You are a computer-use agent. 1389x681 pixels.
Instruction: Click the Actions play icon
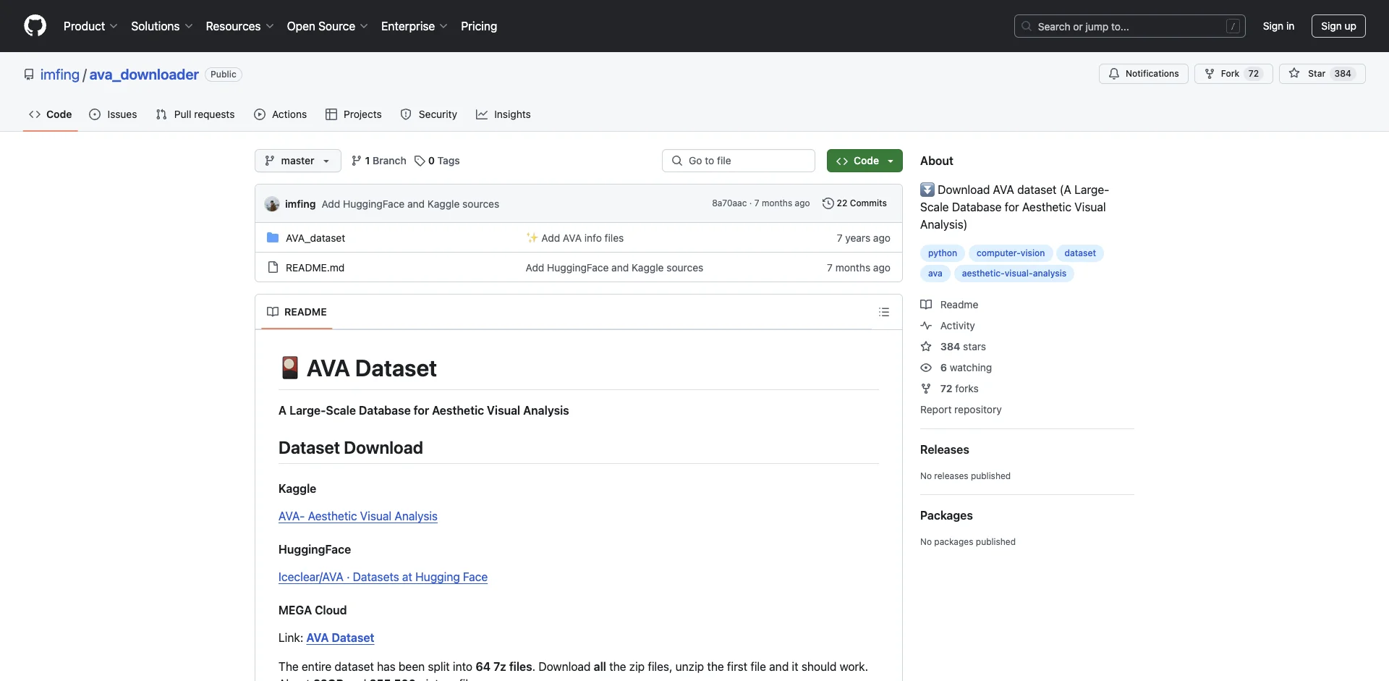(x=260, y=114)
